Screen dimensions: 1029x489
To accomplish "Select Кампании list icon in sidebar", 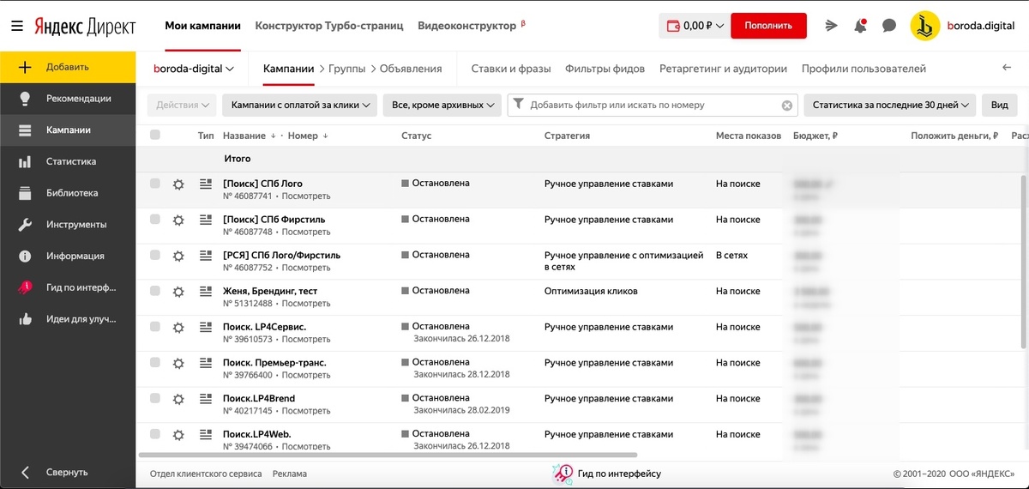I will point(25,130).
